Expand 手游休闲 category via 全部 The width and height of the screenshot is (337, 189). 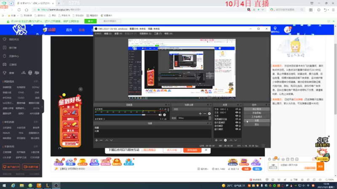click(x=36, y=147)
